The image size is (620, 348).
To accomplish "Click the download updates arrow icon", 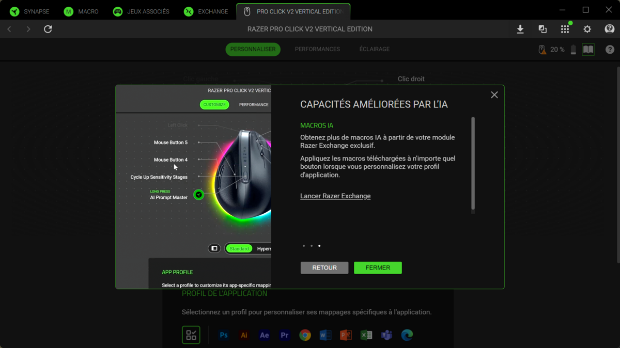I will coord(520,29).
